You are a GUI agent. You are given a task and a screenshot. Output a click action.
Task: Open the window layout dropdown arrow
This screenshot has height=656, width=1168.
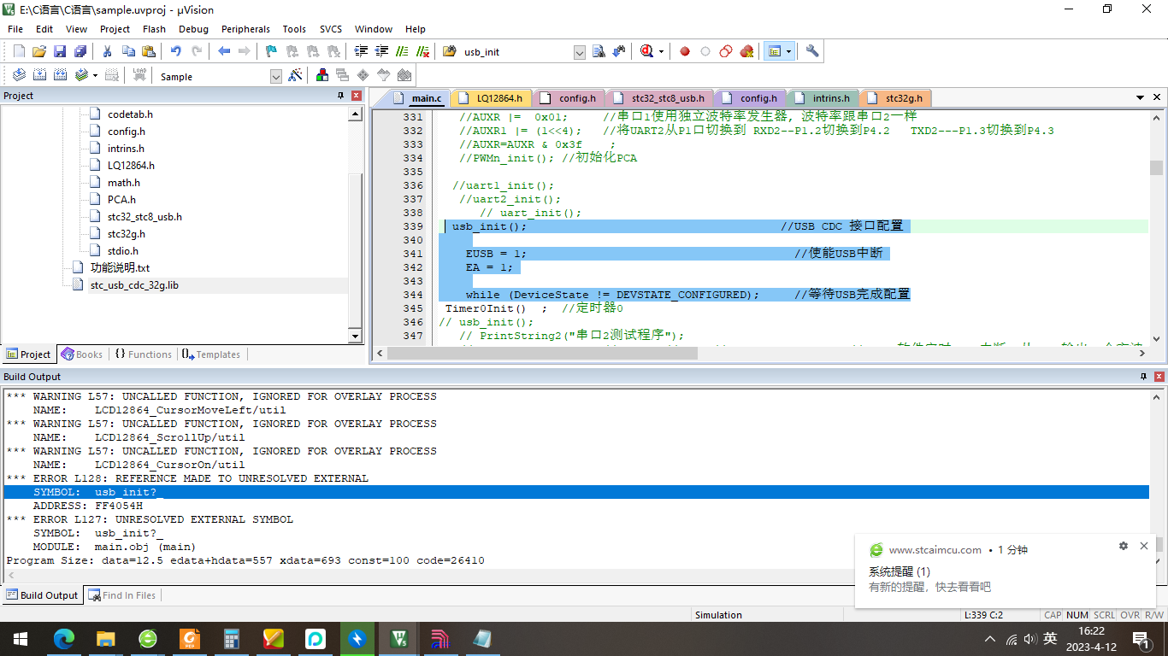click(788, 51)
